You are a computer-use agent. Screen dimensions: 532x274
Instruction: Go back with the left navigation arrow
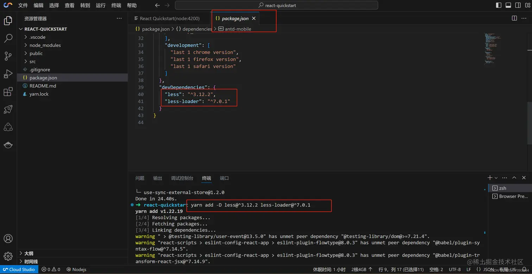157,5
